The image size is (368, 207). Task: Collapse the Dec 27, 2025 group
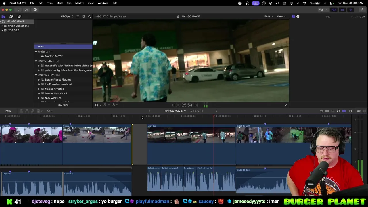click(x=36, y=61)
